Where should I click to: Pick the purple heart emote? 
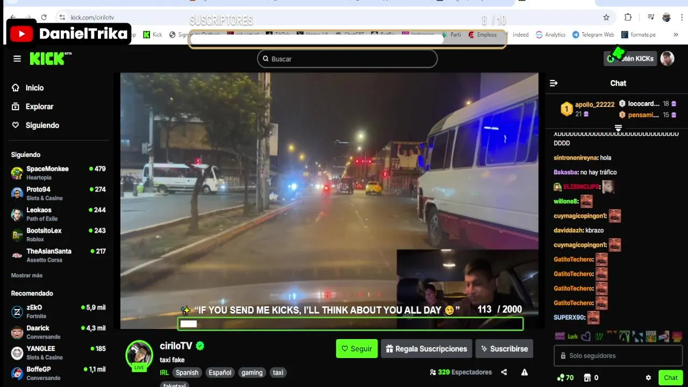coord(585,336)
